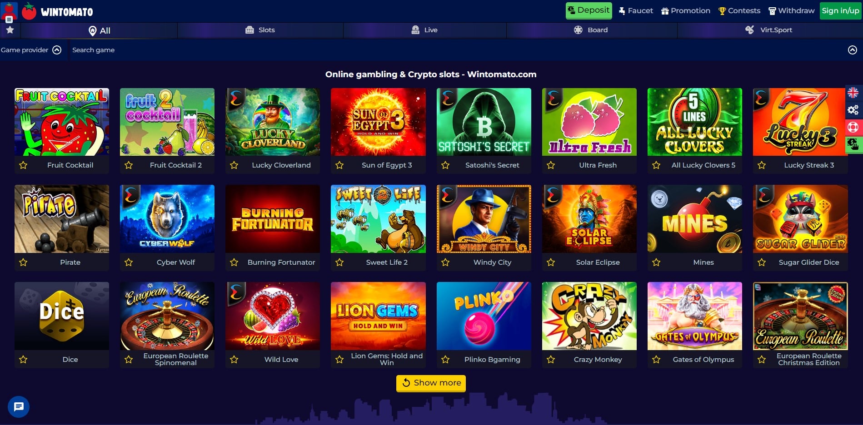Expand the Game provider dropdown
863x425 pixels.
coord(31,50)
